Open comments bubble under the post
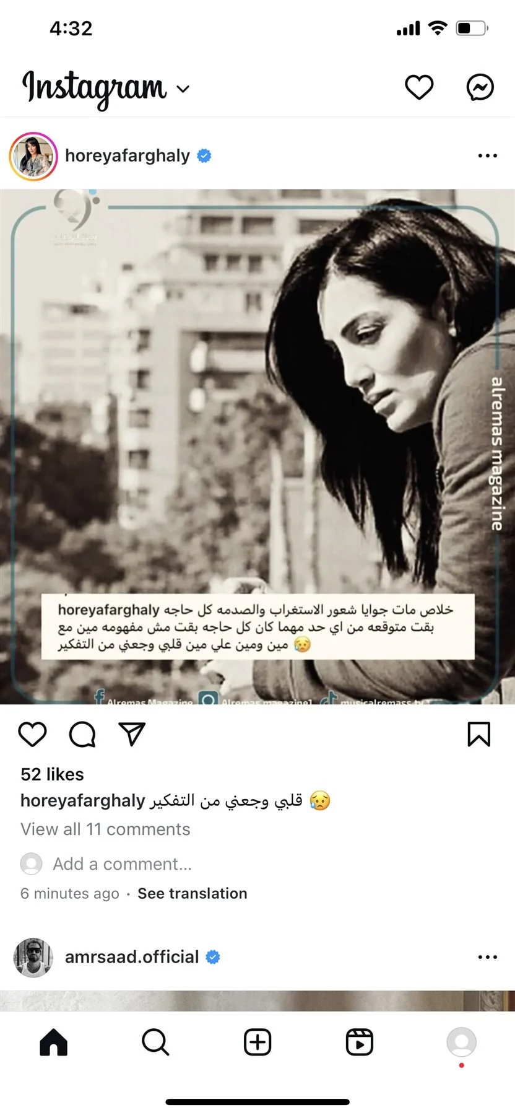This screenshot has height=1115, width=515. click(x=82, y=734)
